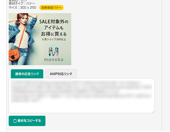Focus the blurred ad code text area
Screen dimensions: 170x132
(82, 96)
